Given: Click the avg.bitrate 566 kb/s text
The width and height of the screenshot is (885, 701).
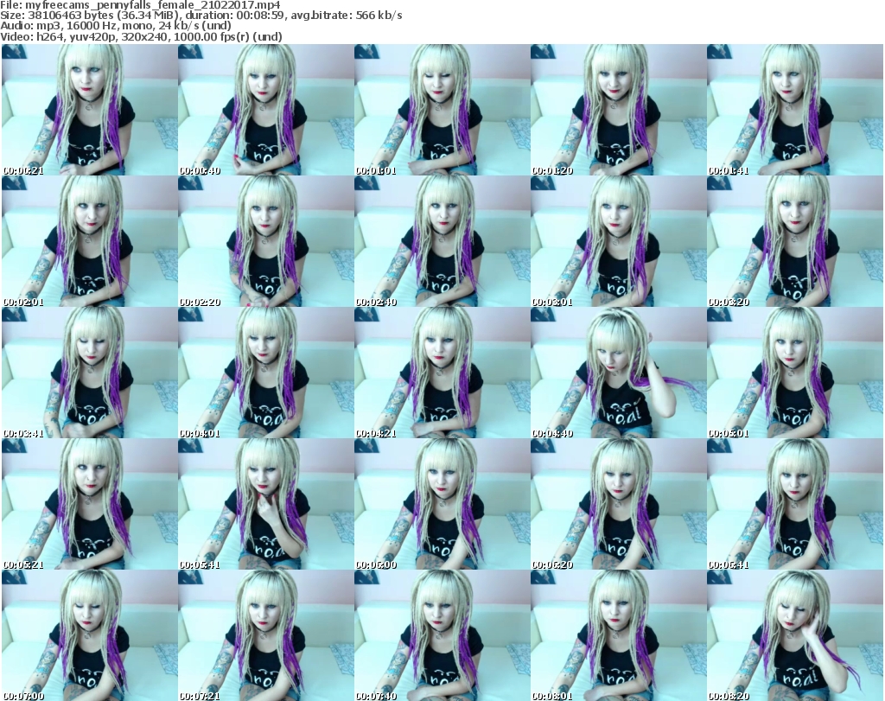Looking at the screenshot, I should click(347, 16).
